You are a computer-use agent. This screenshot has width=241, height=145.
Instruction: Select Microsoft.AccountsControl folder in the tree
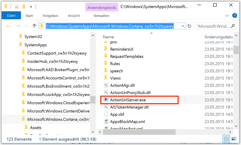[x=58, y=78]
